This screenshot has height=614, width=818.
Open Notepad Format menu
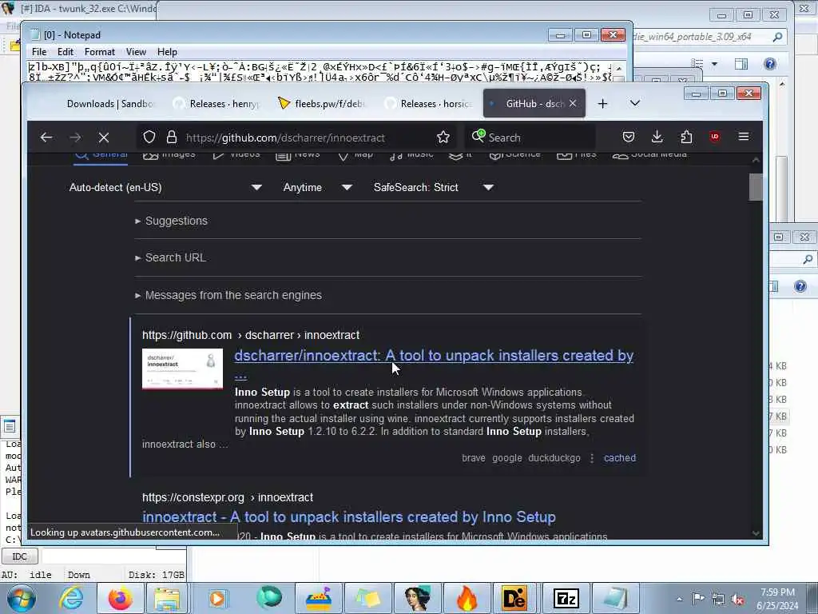pyautogui.click(x=100, y=52)
